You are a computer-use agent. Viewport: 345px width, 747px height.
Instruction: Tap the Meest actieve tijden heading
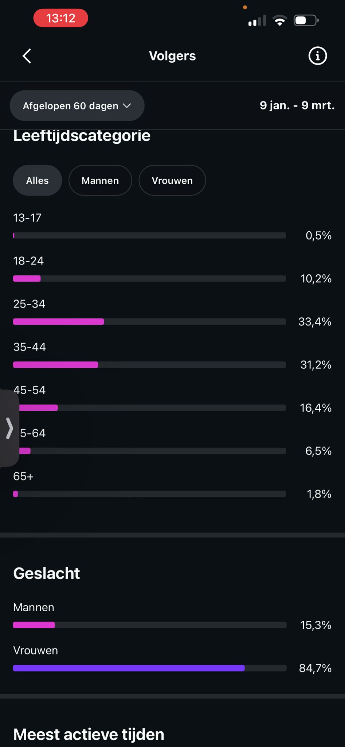pyautogui.click(x=89, y=734)
